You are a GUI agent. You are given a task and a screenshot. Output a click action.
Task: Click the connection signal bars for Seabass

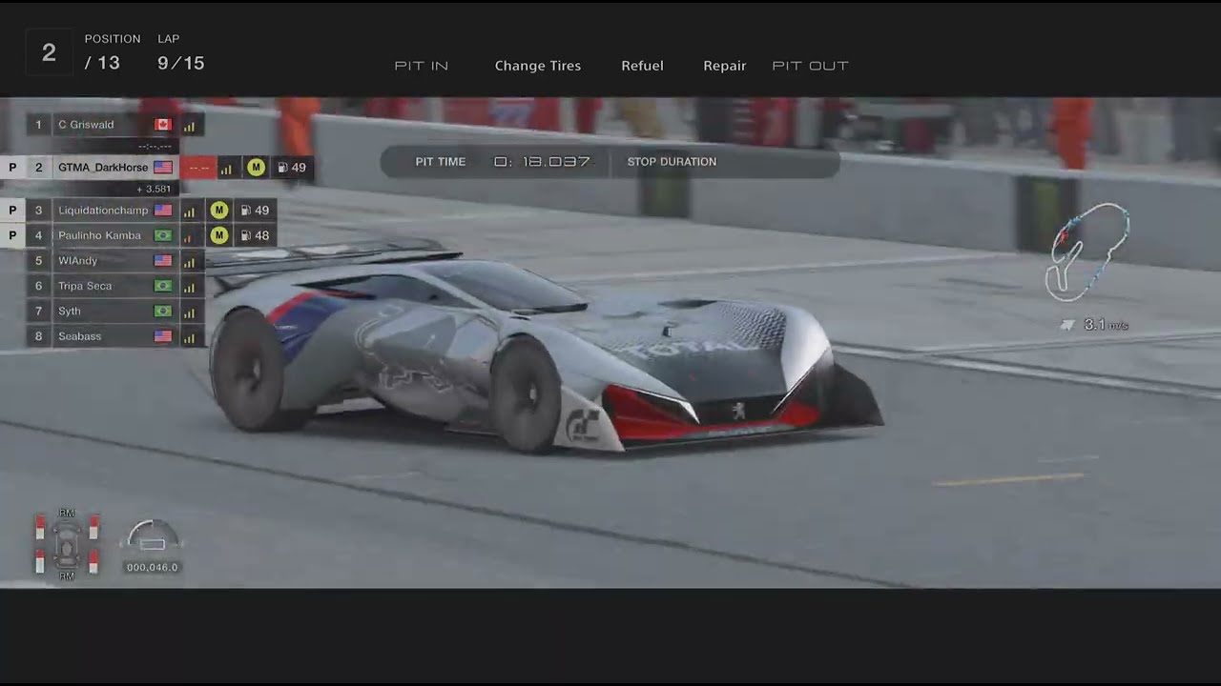[189, 336]
